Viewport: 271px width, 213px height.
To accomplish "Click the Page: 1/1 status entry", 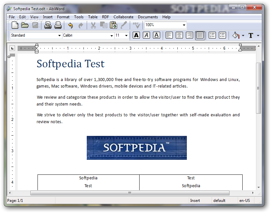I will [x=15, y=201].
